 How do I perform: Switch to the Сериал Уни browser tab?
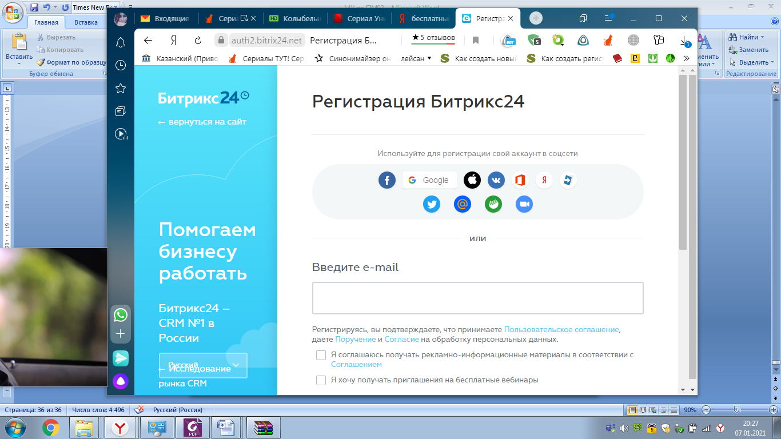(x=360, y=18)
